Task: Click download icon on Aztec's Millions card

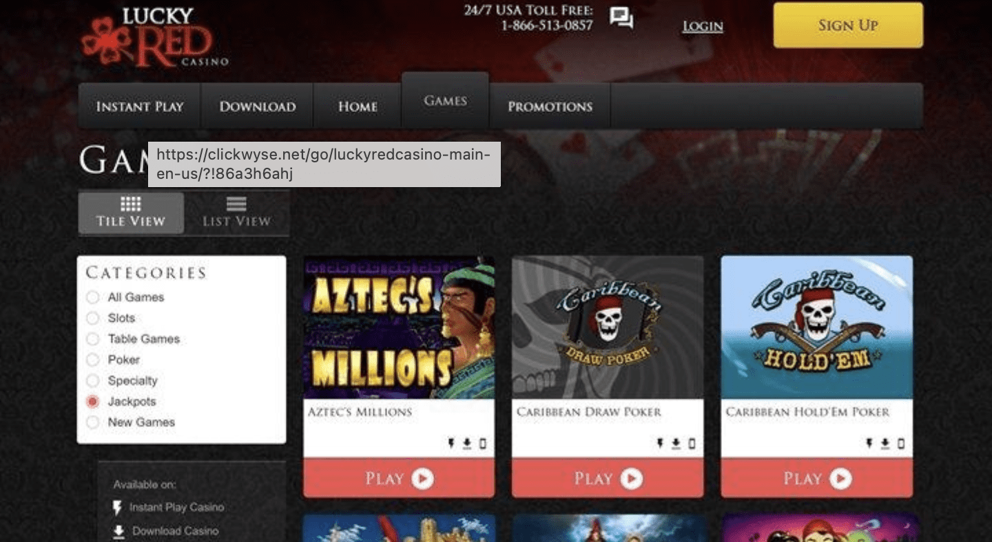Action: (467, 444)
